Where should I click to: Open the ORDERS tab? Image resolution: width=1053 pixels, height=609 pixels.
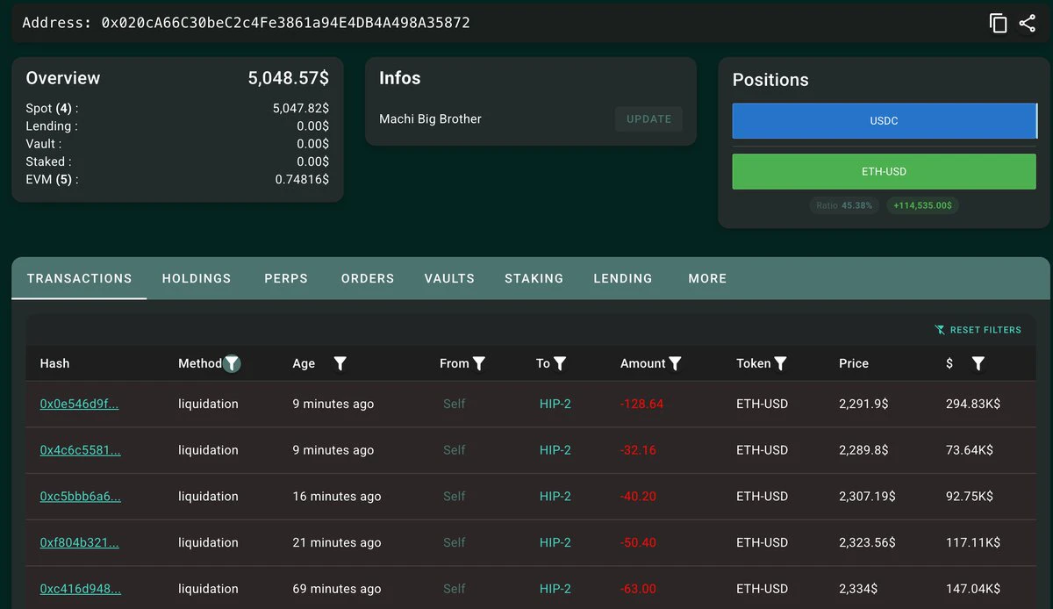pos(368,278)
